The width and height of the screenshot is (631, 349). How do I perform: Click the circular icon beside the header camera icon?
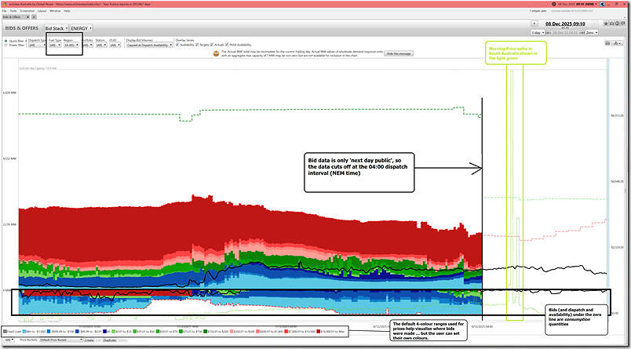[618, 24]
